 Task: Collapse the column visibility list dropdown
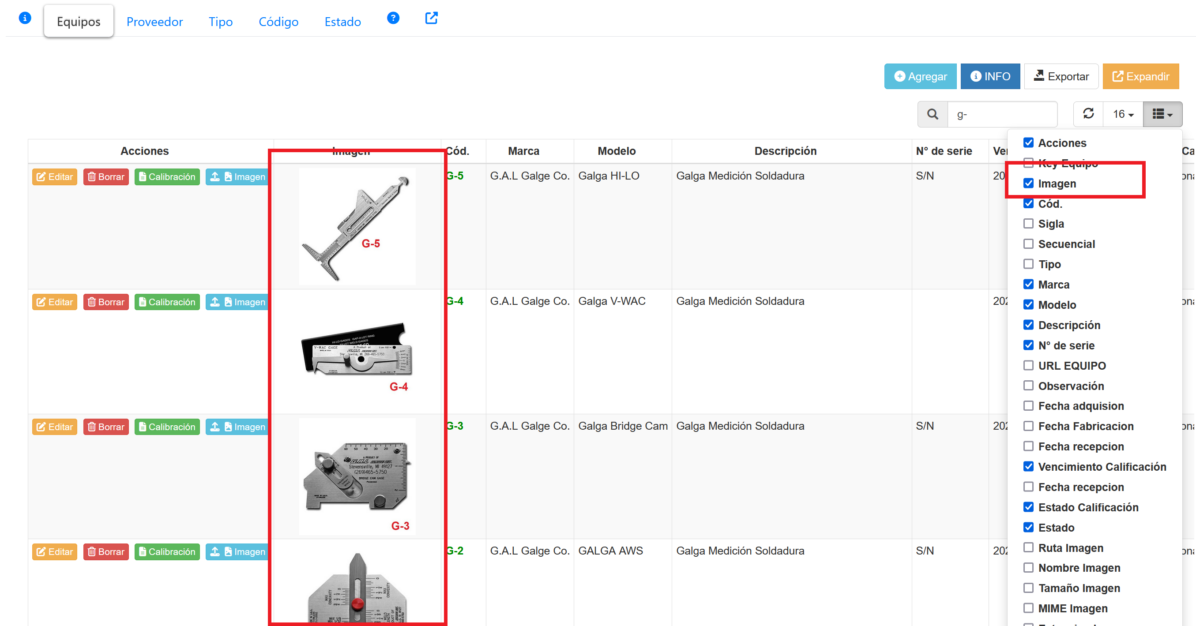coord(1162,114)
